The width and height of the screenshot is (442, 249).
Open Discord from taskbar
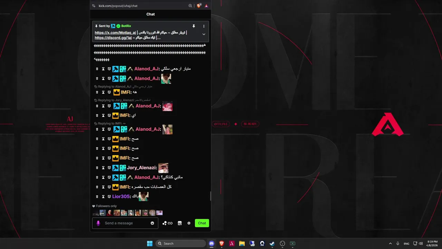tap(212, 243)
